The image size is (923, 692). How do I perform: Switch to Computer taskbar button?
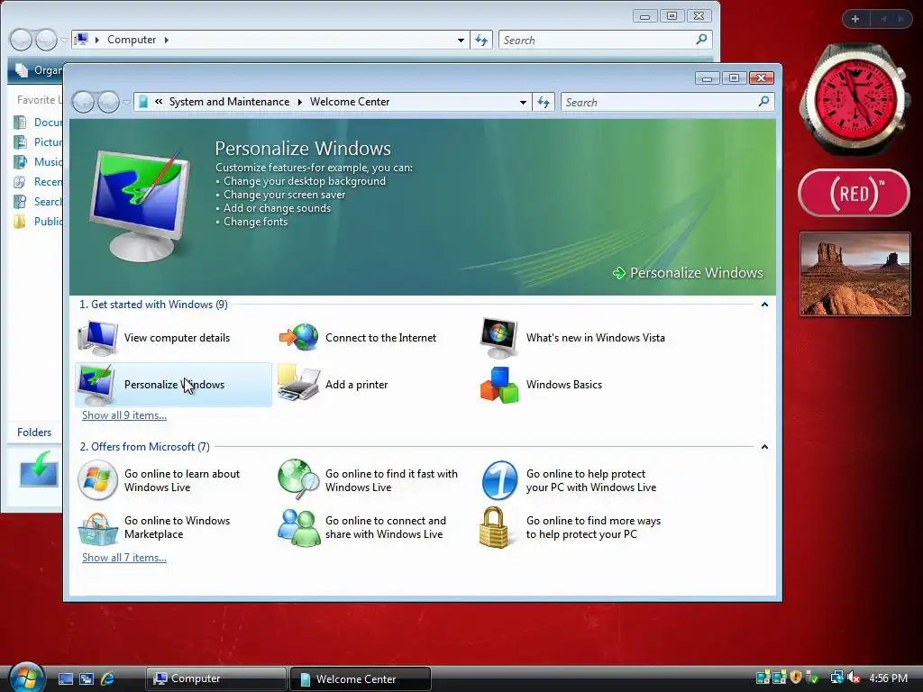click(x=215, y=678)
